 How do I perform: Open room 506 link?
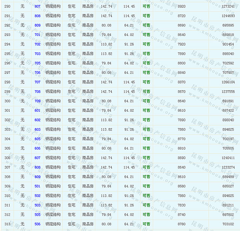[37, 224]
